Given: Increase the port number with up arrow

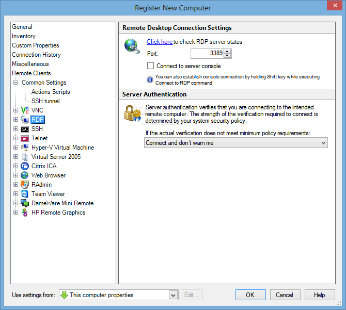Looking at the screenshot, I should point(227,52).
